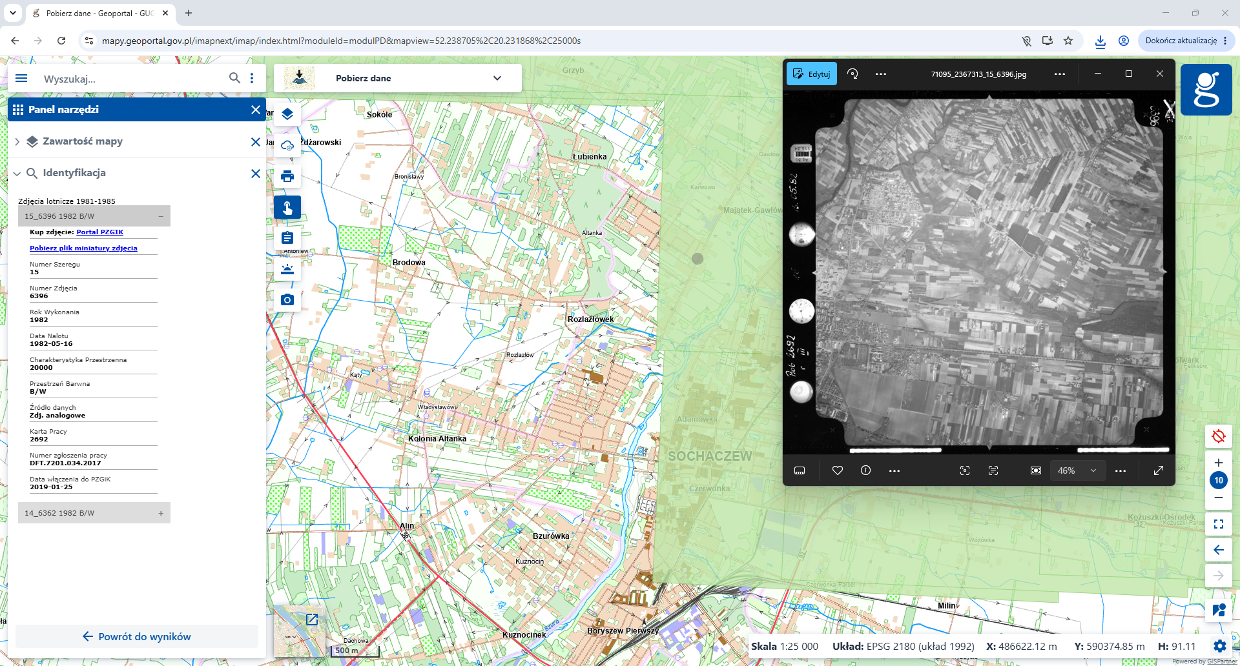This screenshot has width=1240, height=666.
Task: Open the camera screenshot tool
Action: coord(287,300)
